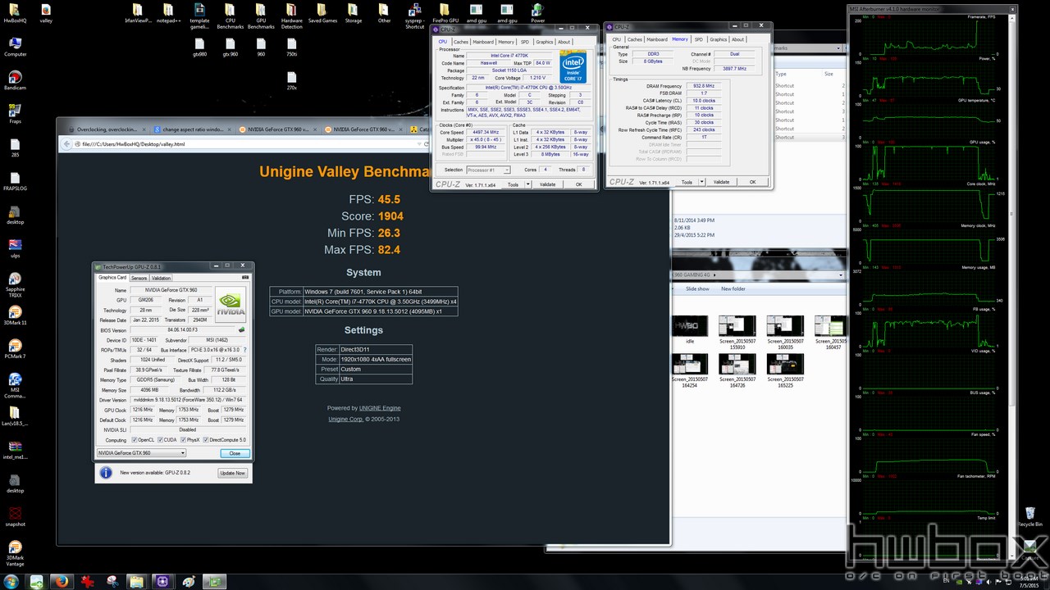Select the 750ti file icon
The width and height of the screenshot is (1050, 590).
pyautogui.click(x=292, y=47)
